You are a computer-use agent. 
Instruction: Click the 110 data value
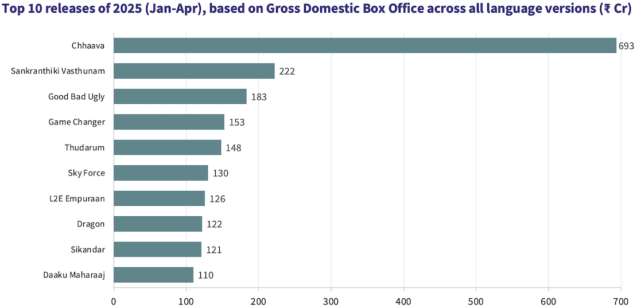click(x=205, y=275)
